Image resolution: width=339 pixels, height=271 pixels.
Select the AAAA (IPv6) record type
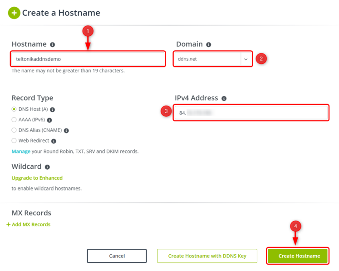[x=14, y=120]
